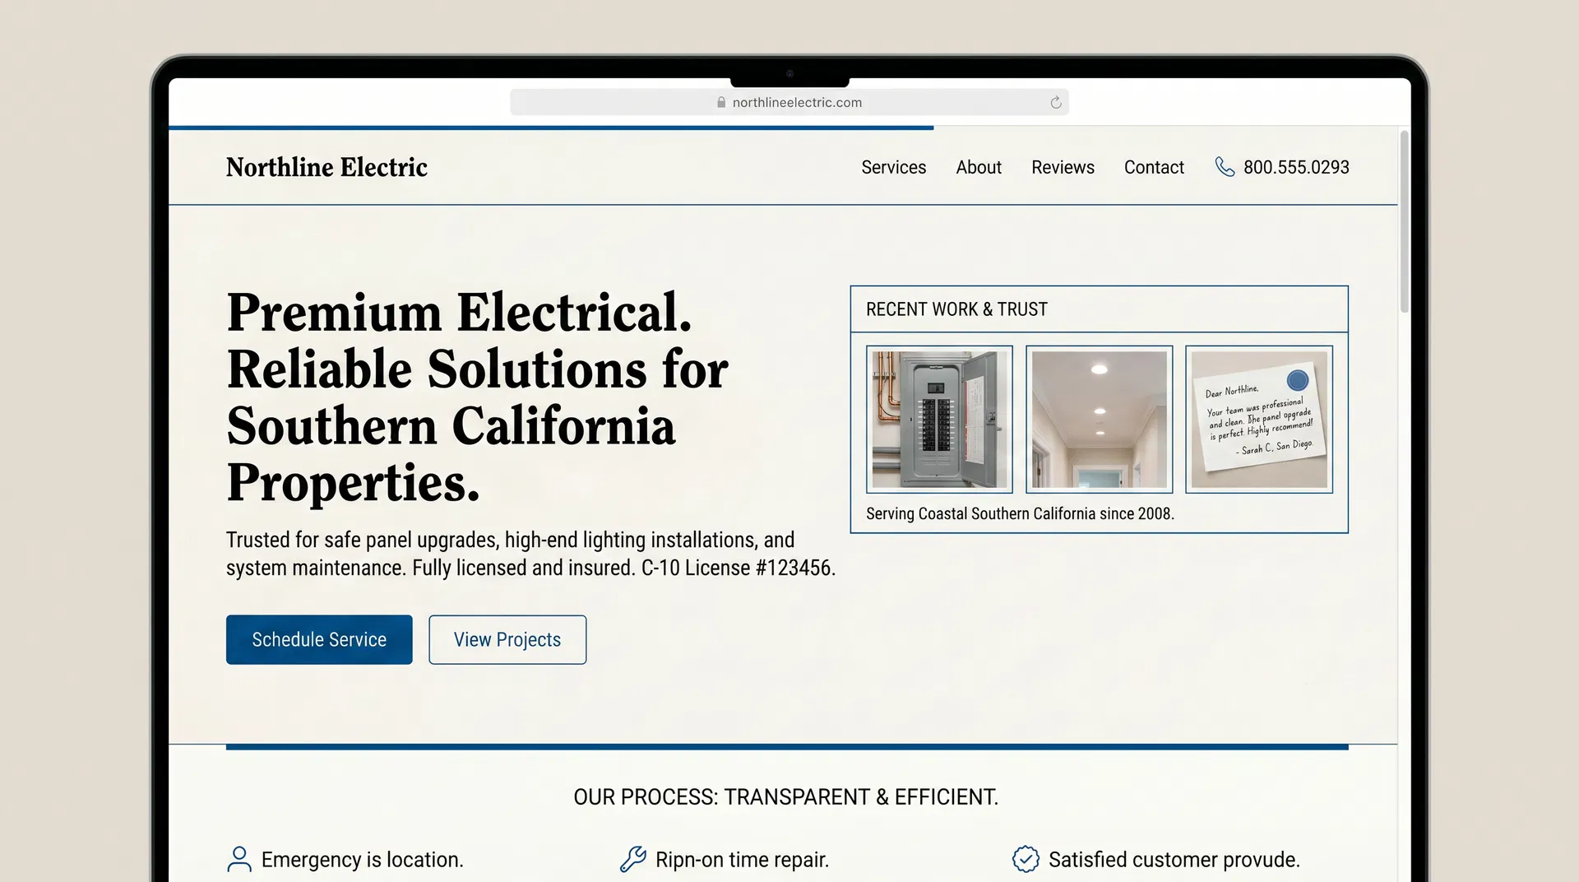The image size is (1579, 882).
Task: Click the Schedule Service button
Action: point(319,639)
